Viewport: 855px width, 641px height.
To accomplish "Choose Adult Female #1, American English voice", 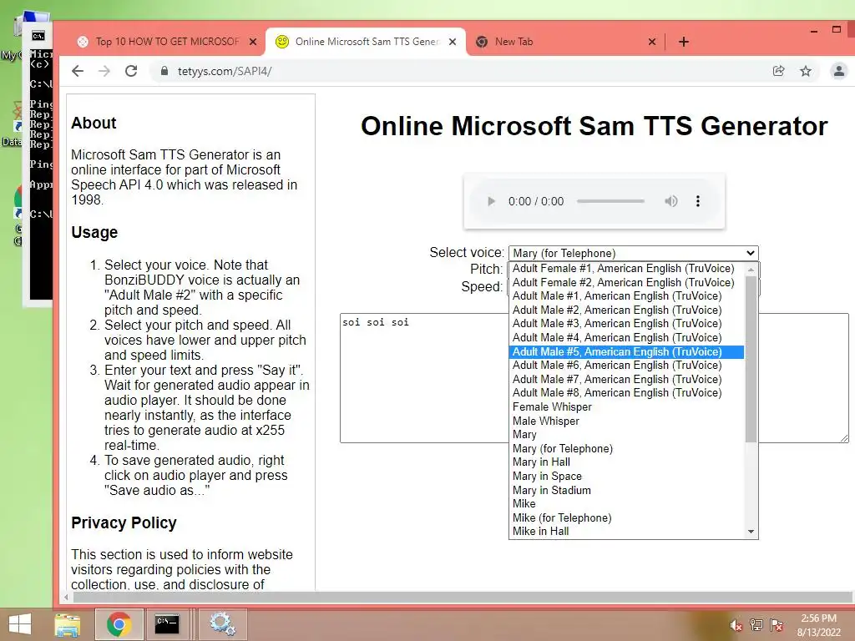I will tap(626, 268).
